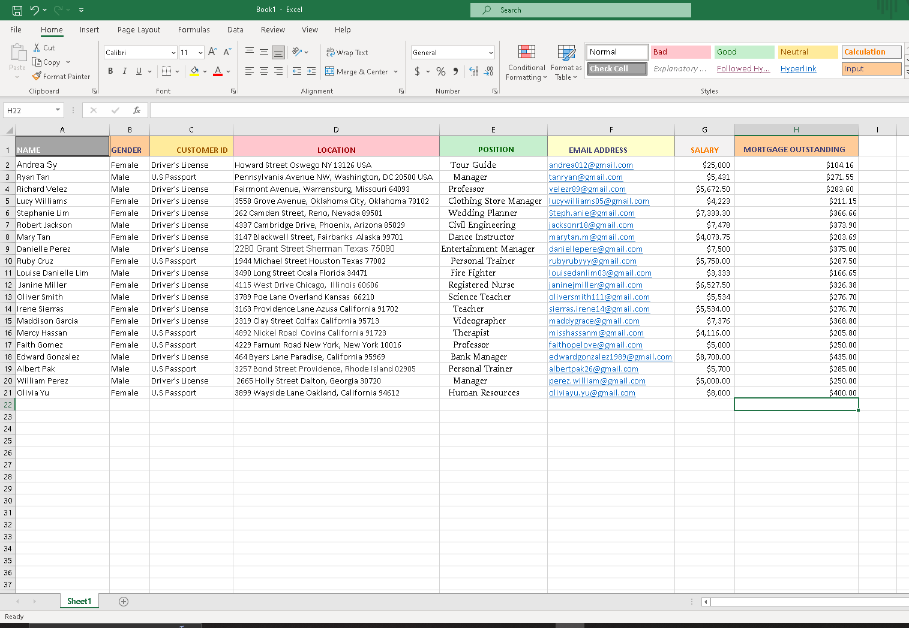909x628 pixels.
Task: Click the Bottom Align icon
Action: coord(278,52)
